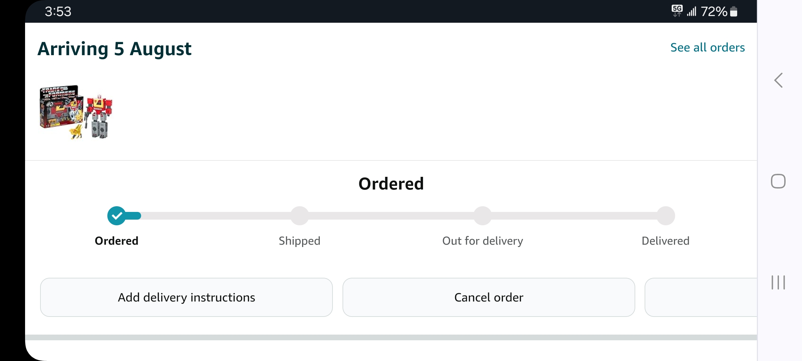Tap the partially visible third action button
Viewport: 802px width, 361px height.
tap(700, 297)
